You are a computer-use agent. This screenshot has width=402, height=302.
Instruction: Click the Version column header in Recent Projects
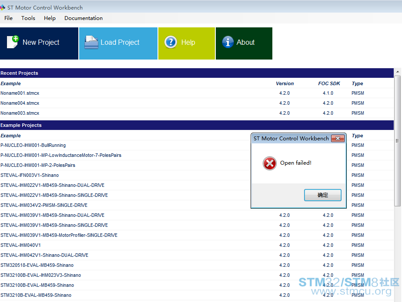point(285,83)
